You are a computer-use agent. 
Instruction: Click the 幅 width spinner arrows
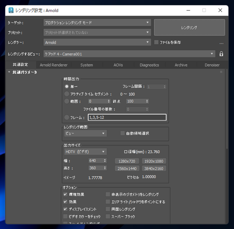coord(105,161)
